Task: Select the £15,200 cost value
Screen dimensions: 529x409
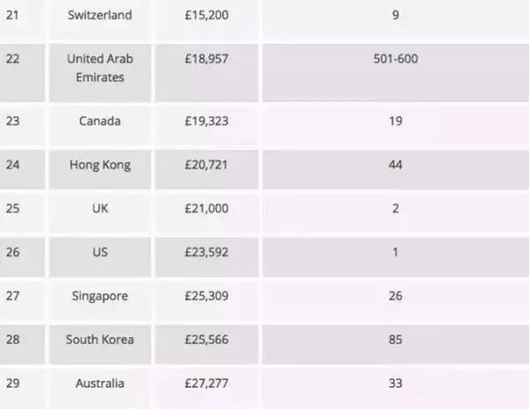Action: pos(209,16)
